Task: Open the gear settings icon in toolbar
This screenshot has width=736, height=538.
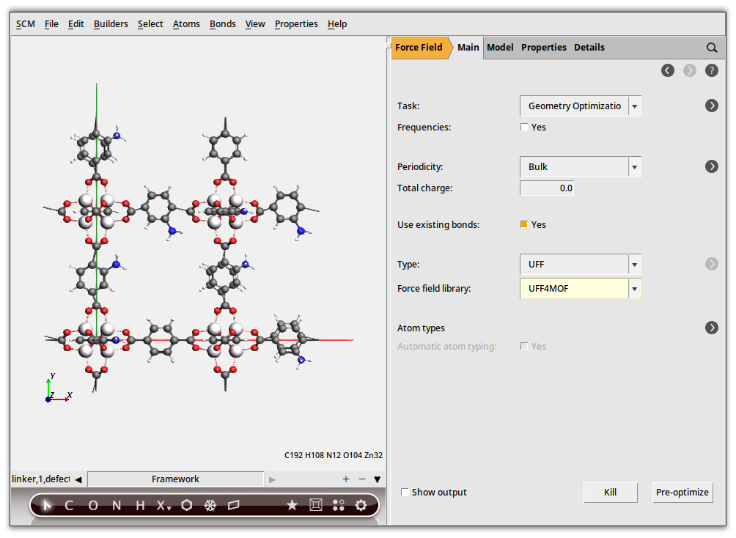Action: (361, 505)
